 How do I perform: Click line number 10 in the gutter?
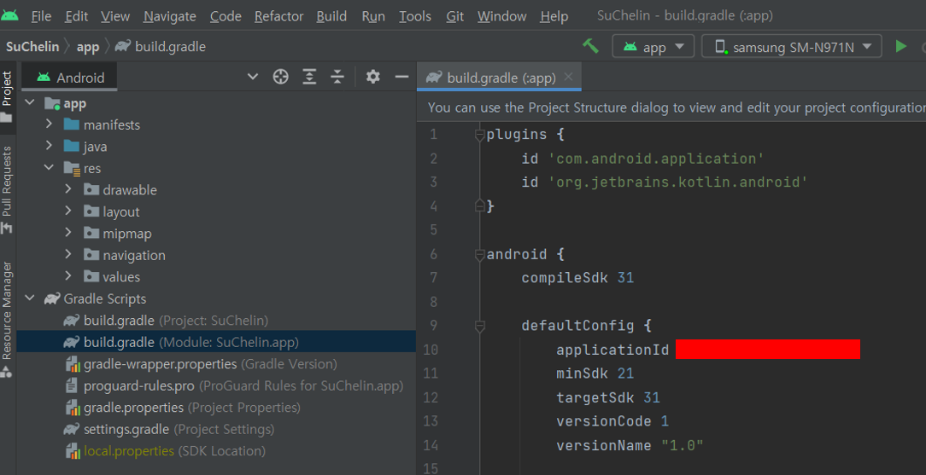[x=431, y=350]
